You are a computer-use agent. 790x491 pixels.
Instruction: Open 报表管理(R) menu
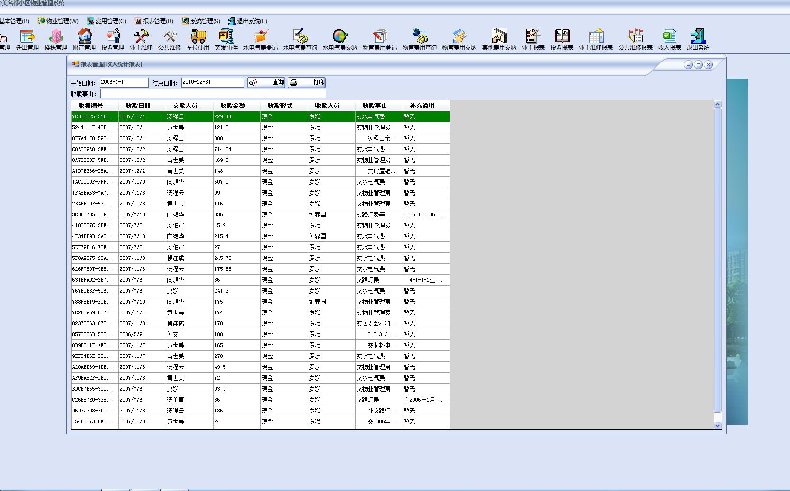[x=153, y=21]
